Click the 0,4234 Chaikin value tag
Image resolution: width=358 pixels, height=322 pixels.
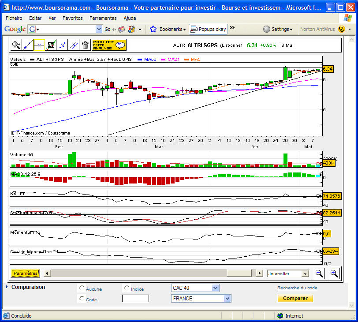tap(330, 251)
